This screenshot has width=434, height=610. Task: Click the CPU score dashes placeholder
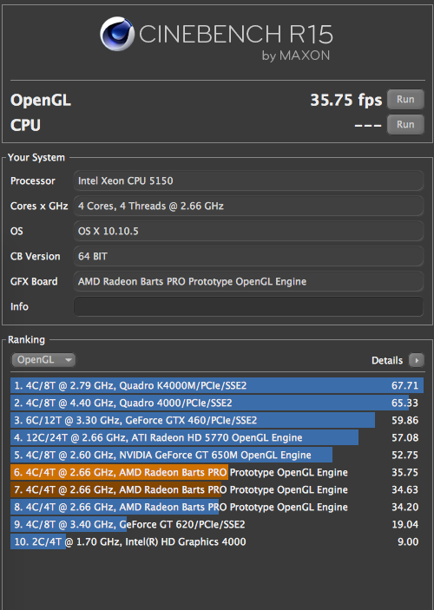[x=368, y=125]
